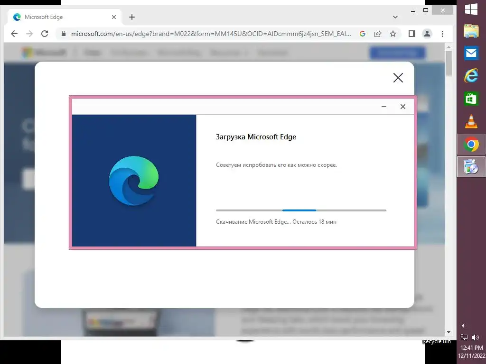Open the Mail app on taskbar

[471, 53]
